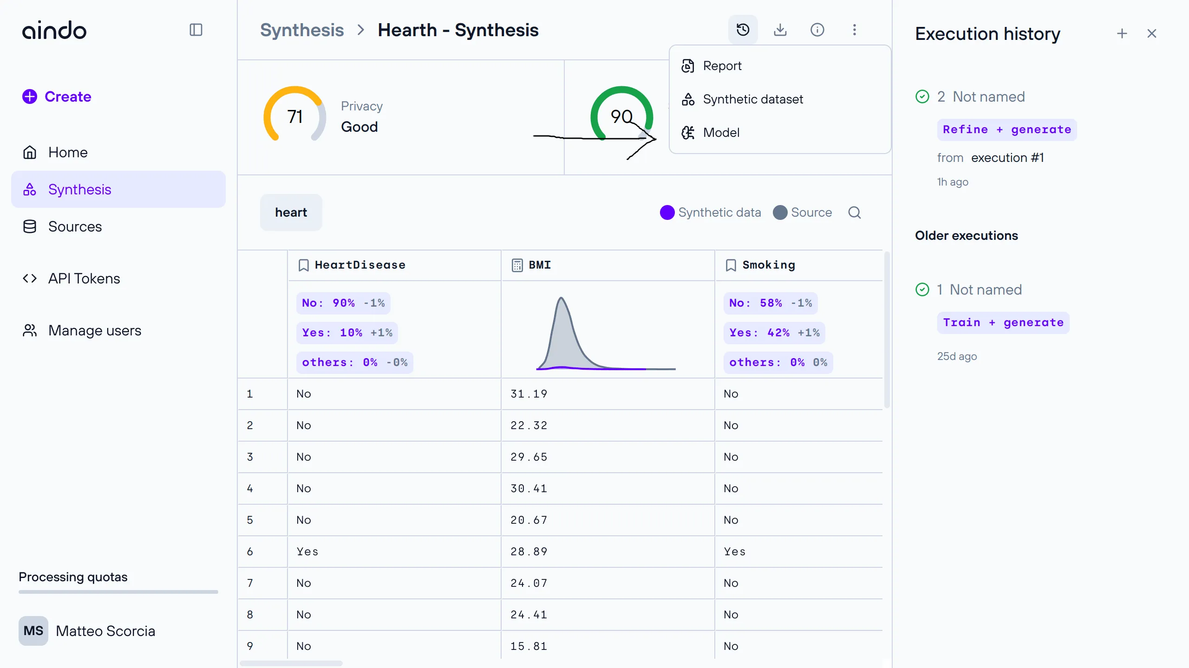Collapse the sidebar panel icon
1189x668 pixels.
[196, 30]
